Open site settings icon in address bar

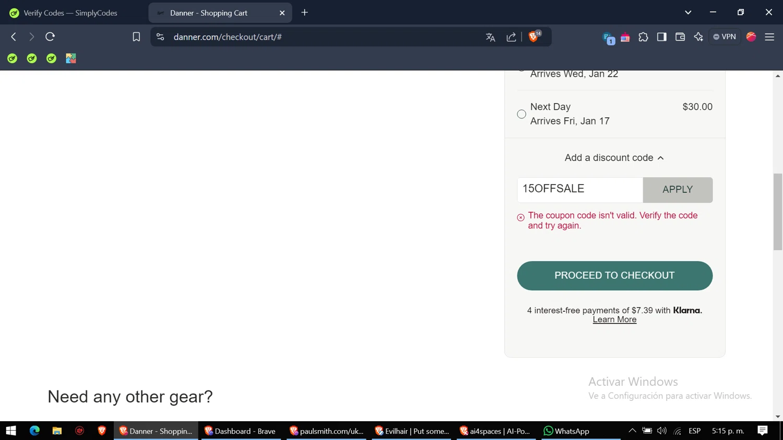click(160, 37)
